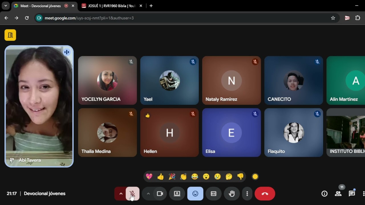Select Abi Tavera's video tile

pos(39,106)
